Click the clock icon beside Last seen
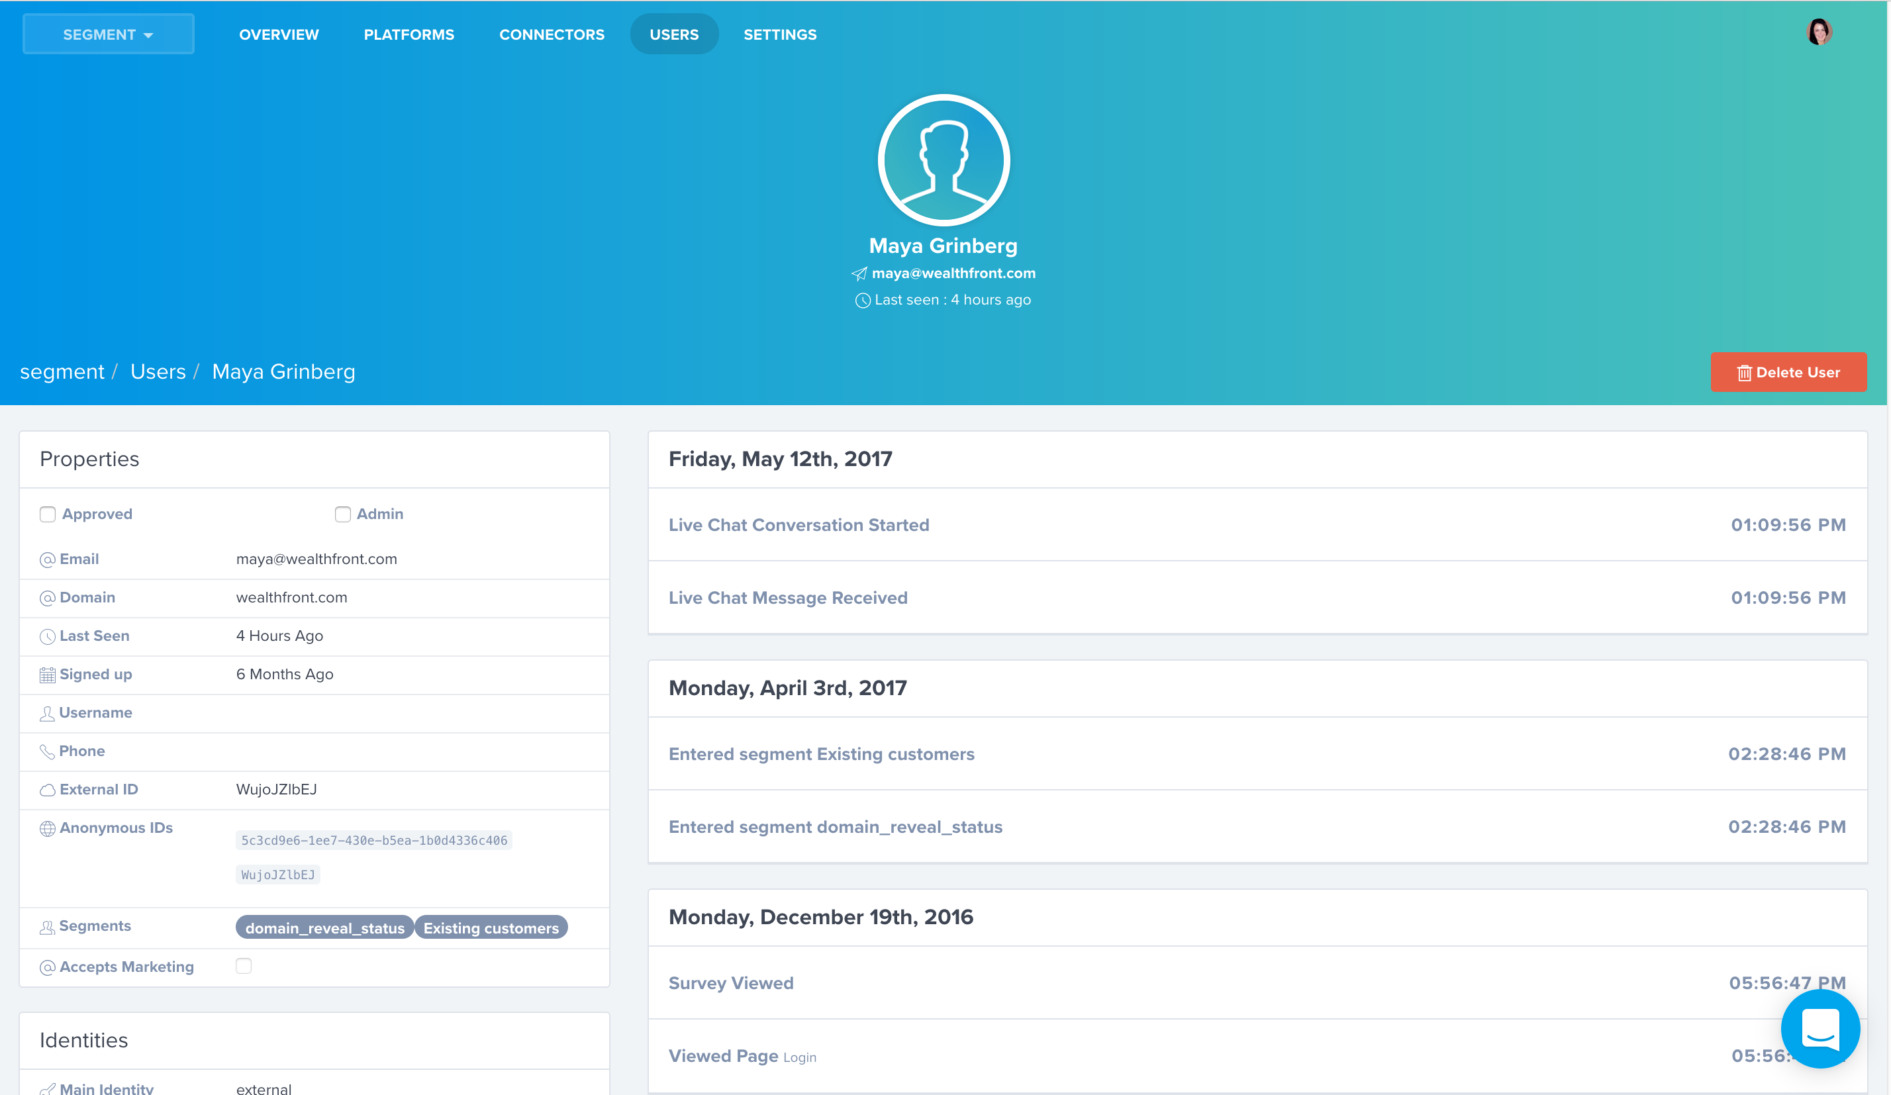1891x1095 pixels. point(863,300)
